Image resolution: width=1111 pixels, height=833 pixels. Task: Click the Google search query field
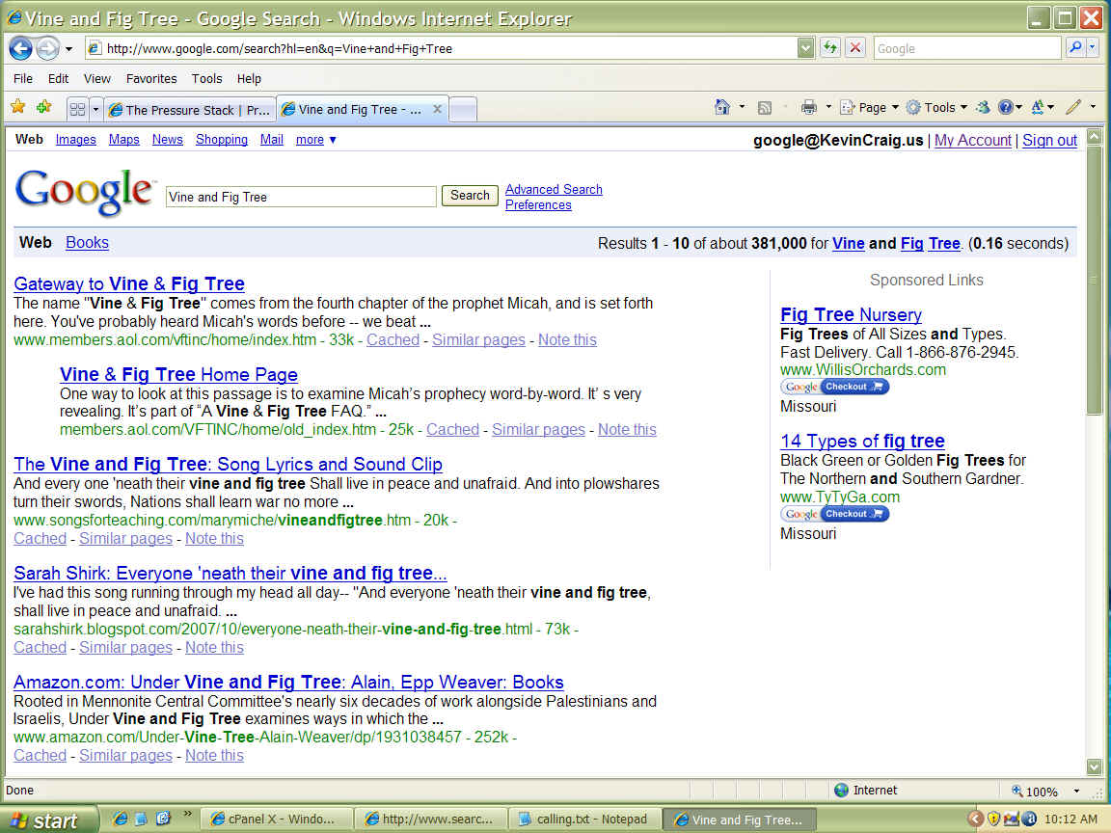(301, 197)
